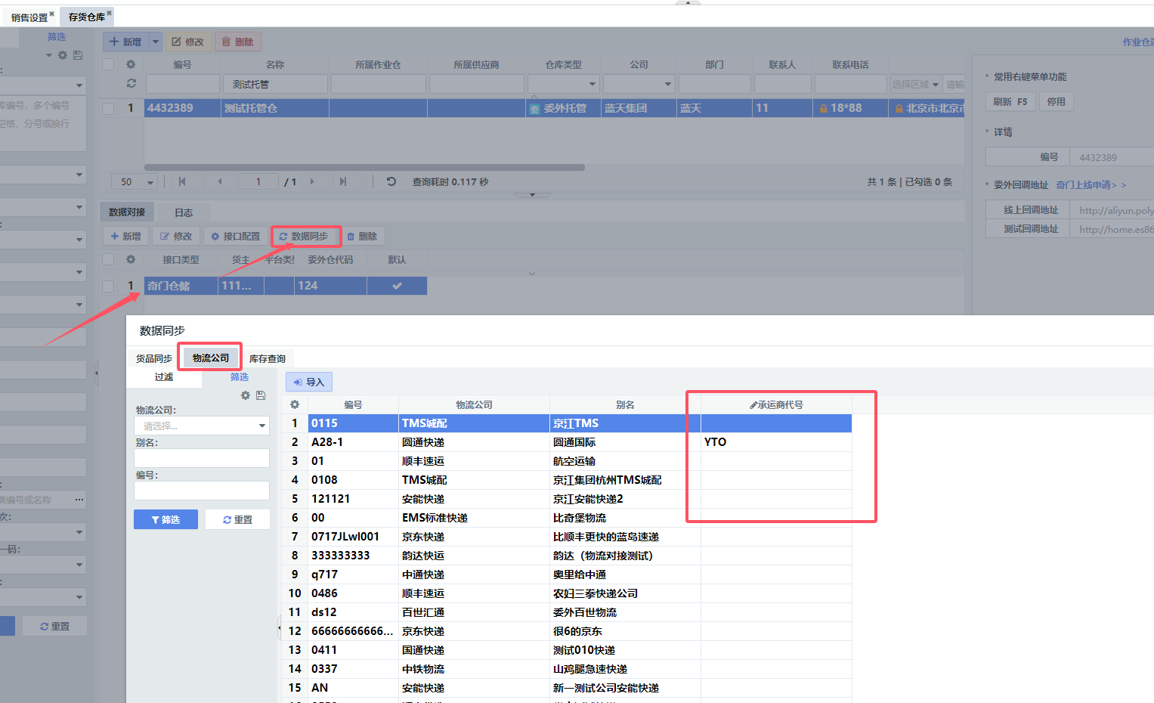Click pencil icon on 承运商代号 column header
This screenshot has width=1154, height=703.
753,405
